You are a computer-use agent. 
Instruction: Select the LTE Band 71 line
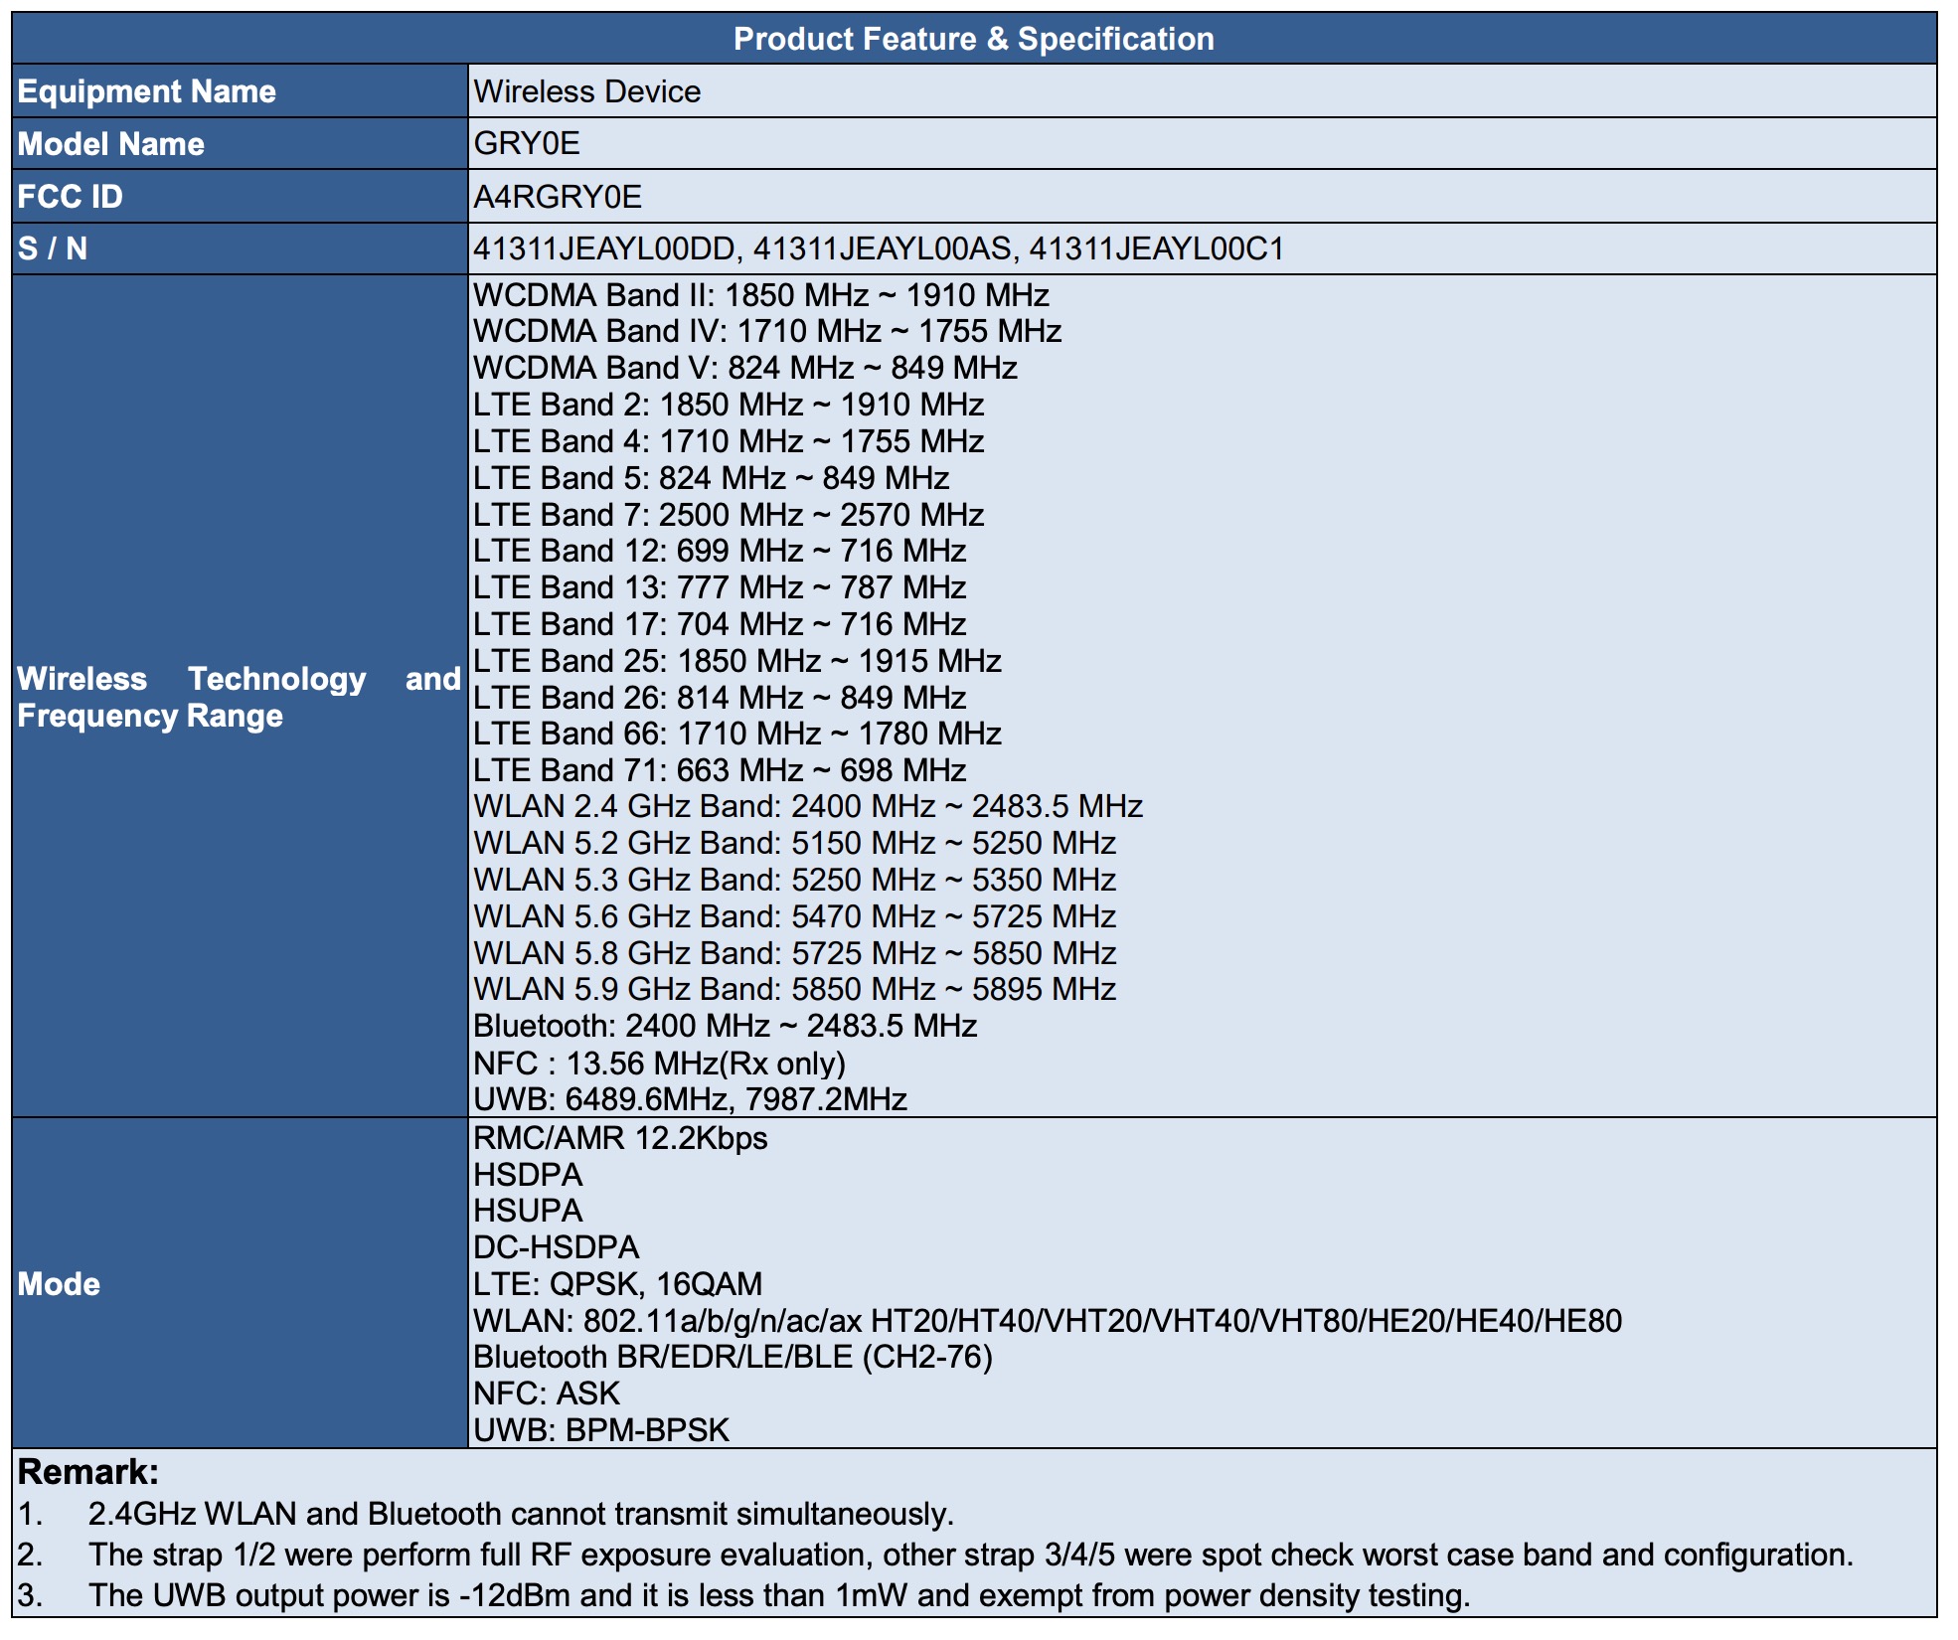720,770
